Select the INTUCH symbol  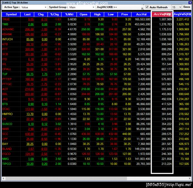point(7,39)
